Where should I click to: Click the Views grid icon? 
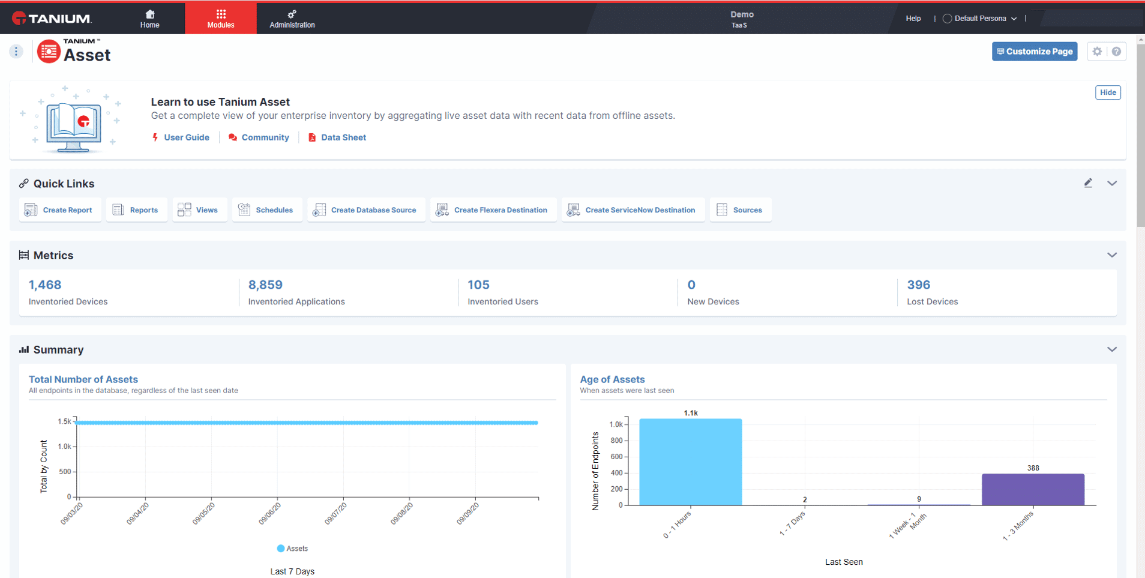(x=184, y=209)
